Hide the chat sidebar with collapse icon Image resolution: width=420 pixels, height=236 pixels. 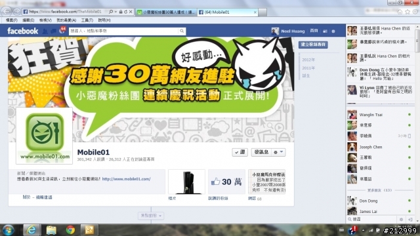[410, 220]
